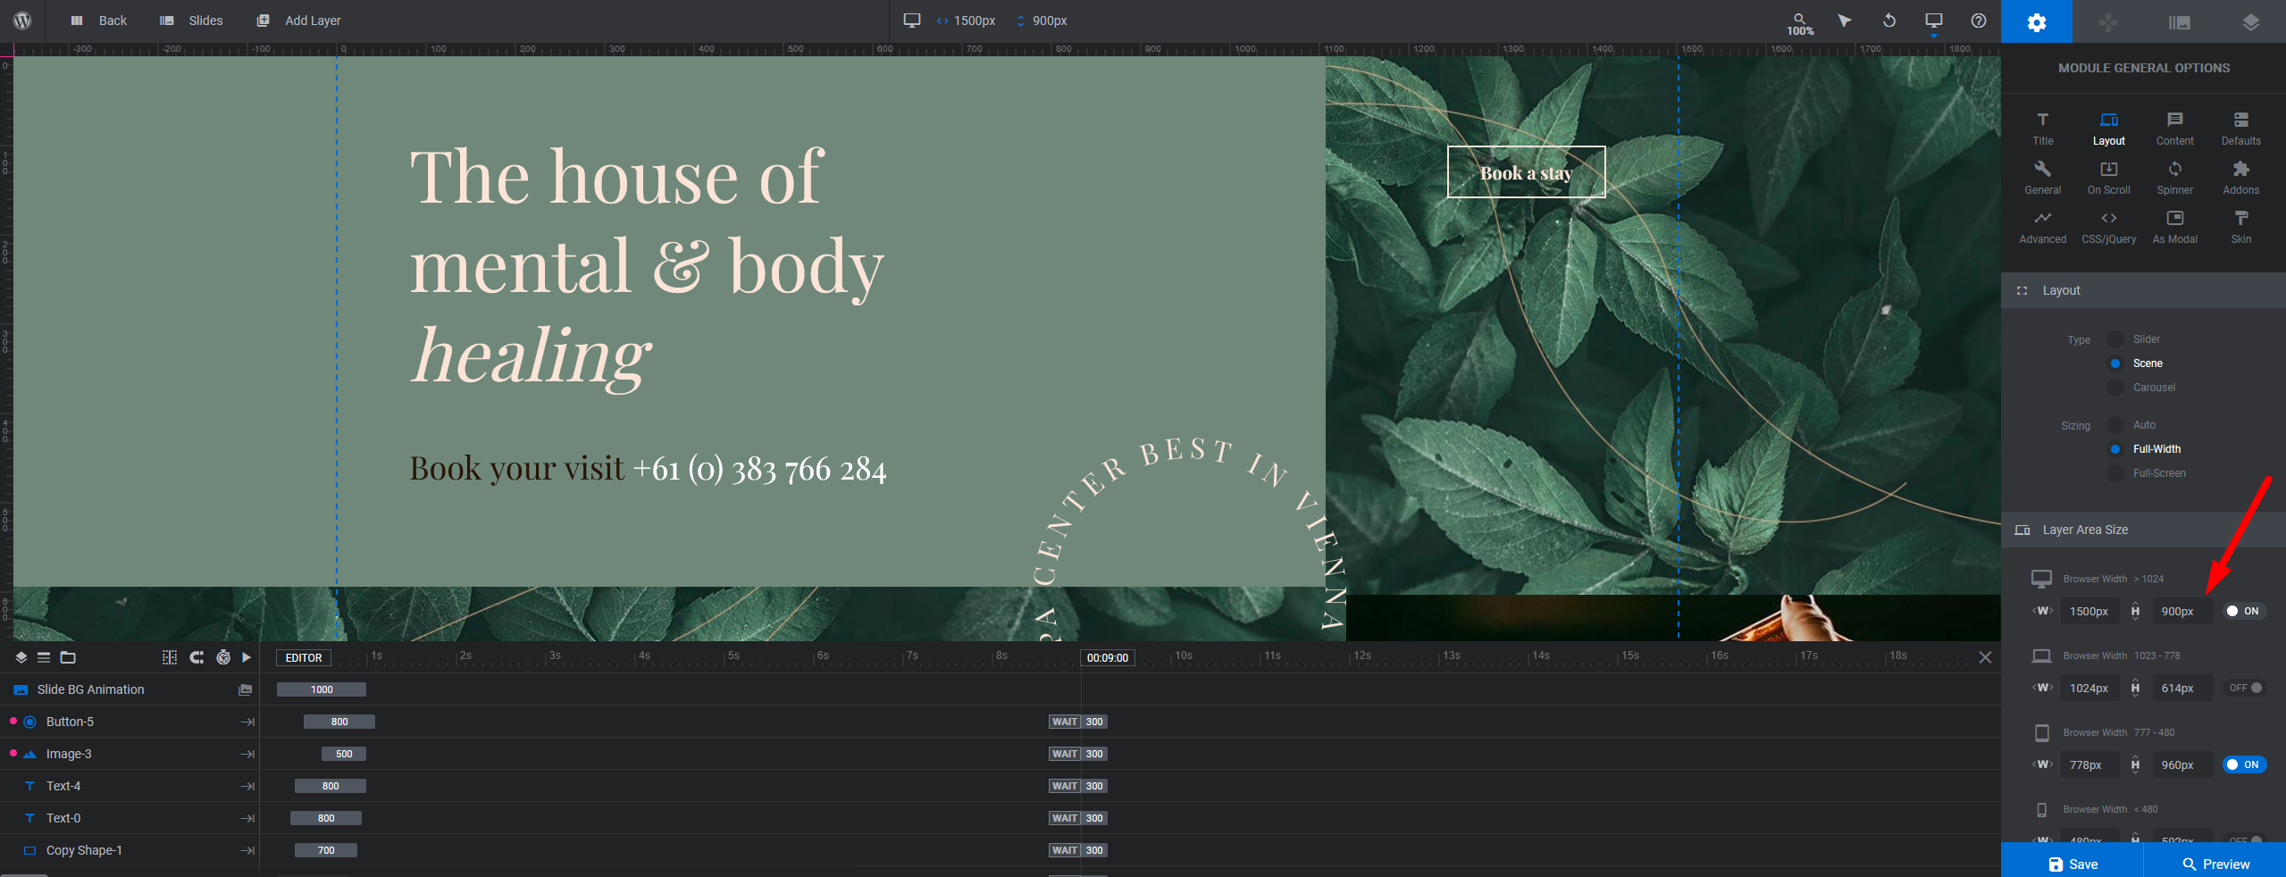Collapse the Layer Area Size header
The width and height of the screenshot is (2286, 877).
click(x=2143, y=530)
